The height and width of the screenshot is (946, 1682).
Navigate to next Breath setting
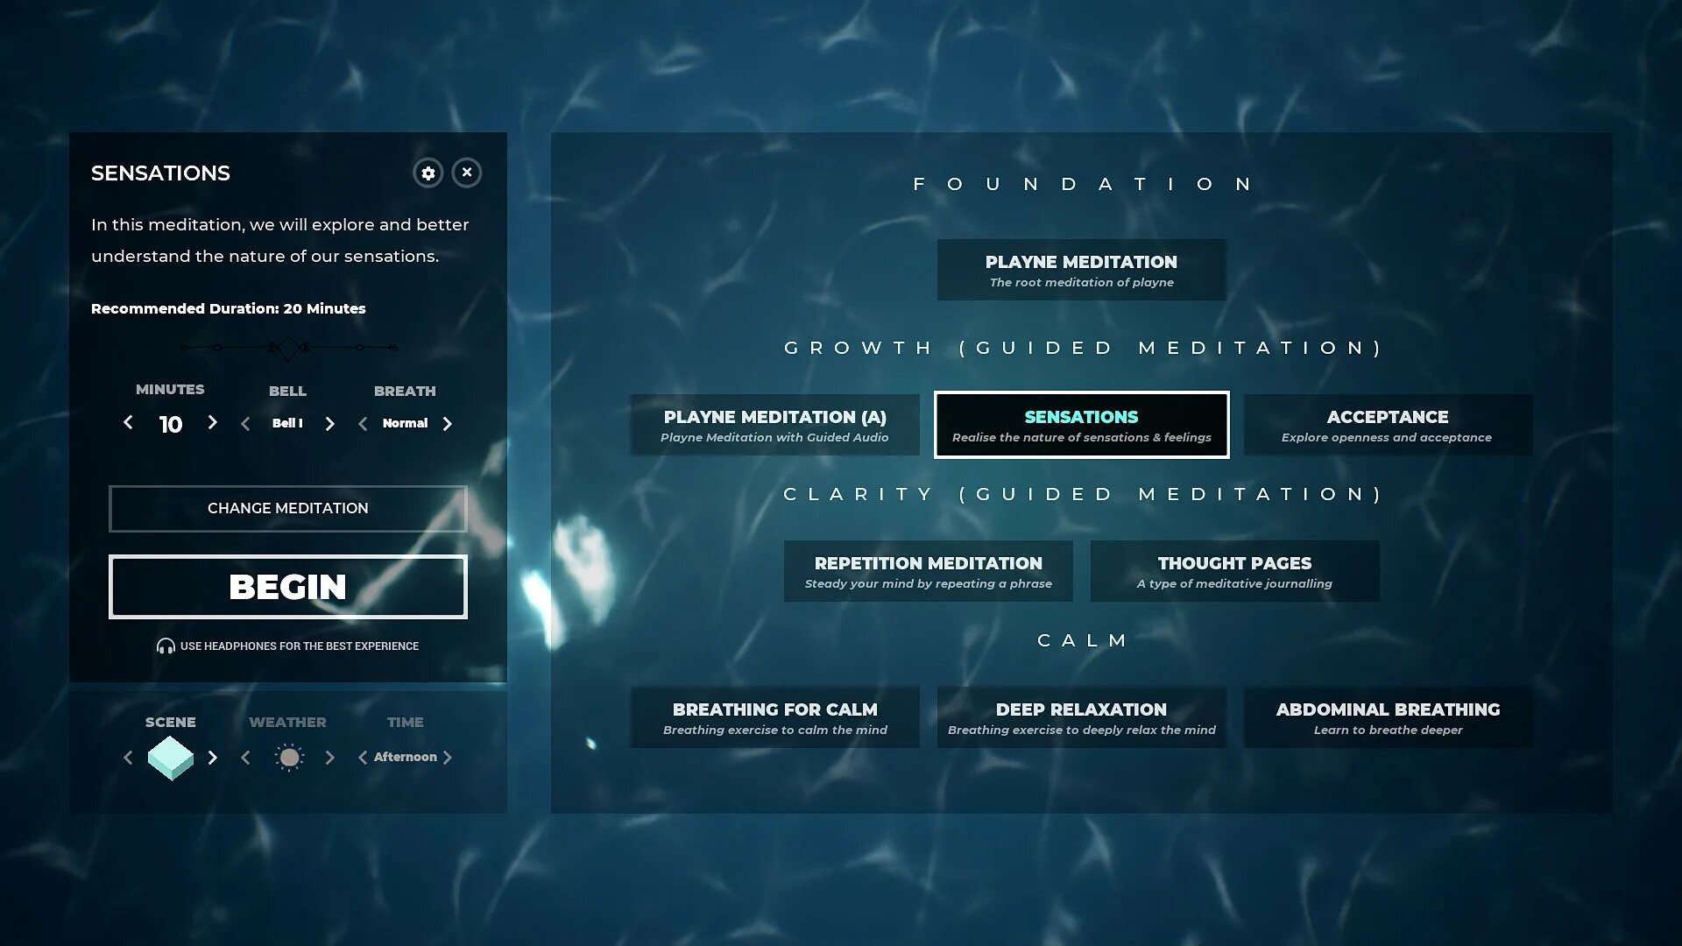(449, 421)
